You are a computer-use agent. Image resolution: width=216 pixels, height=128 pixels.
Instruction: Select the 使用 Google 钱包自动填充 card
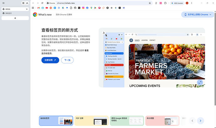(127, 121)
